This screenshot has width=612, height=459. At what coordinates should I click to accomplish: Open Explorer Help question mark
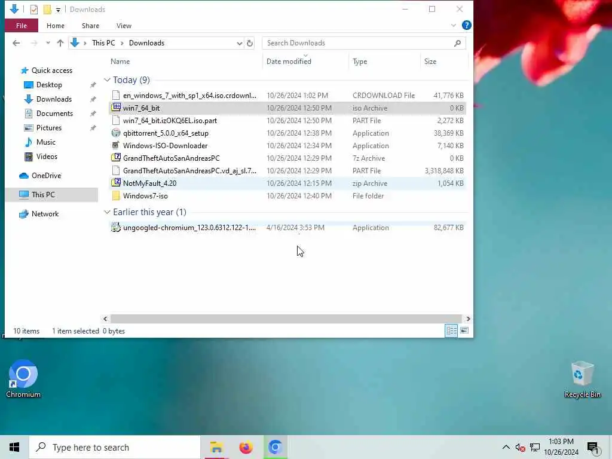tap(466, 25)
